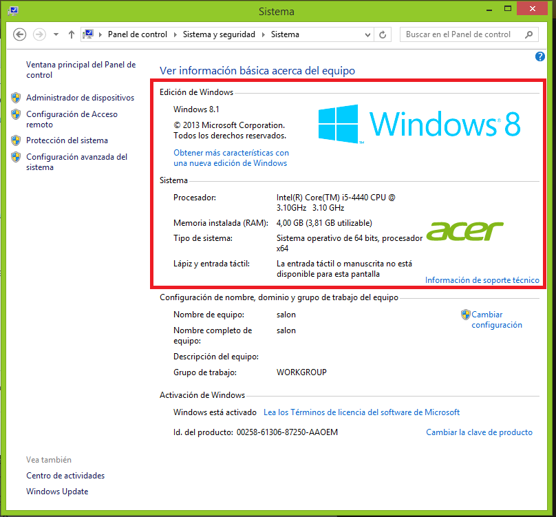Minimize the Sistema window
This screenshot has height=517, width=556.
click(489, 10)
